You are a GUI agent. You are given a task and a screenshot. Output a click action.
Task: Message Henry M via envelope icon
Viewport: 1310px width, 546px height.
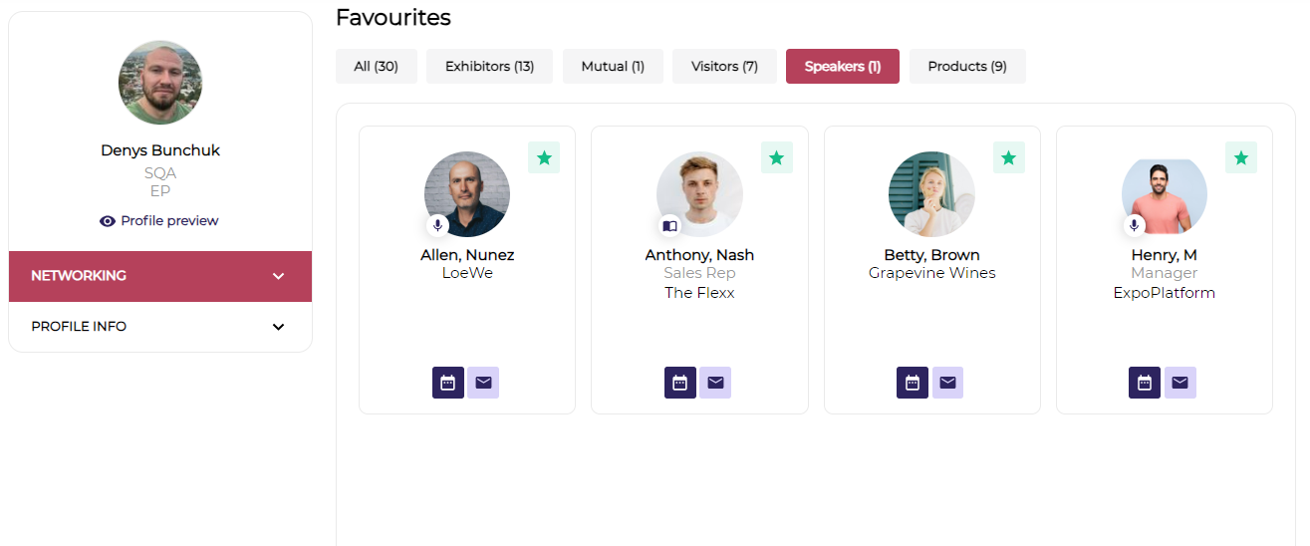pos(1179,383)
